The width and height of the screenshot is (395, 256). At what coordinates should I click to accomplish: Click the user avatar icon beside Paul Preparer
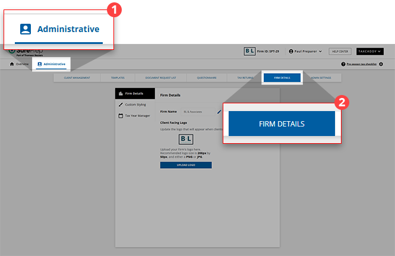point(291,52)
